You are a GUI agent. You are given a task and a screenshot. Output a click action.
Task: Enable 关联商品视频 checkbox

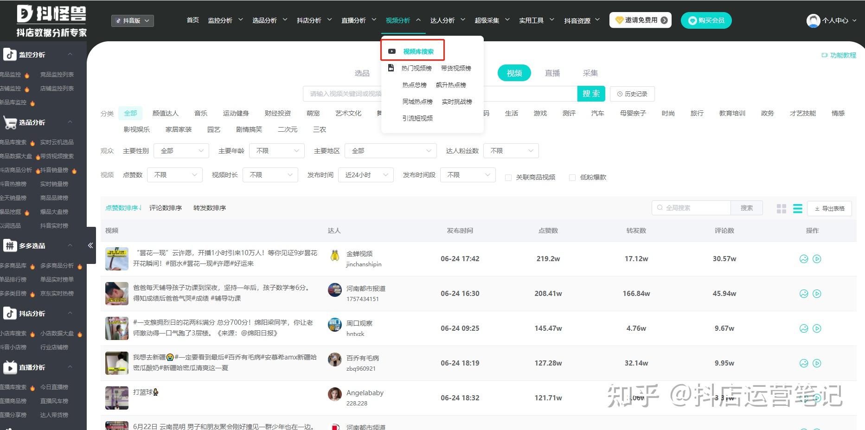508,178
